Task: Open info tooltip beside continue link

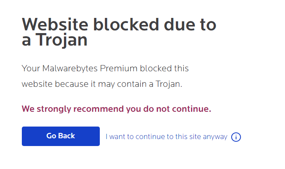Action: pyautogui.click(x=236, y=137)
